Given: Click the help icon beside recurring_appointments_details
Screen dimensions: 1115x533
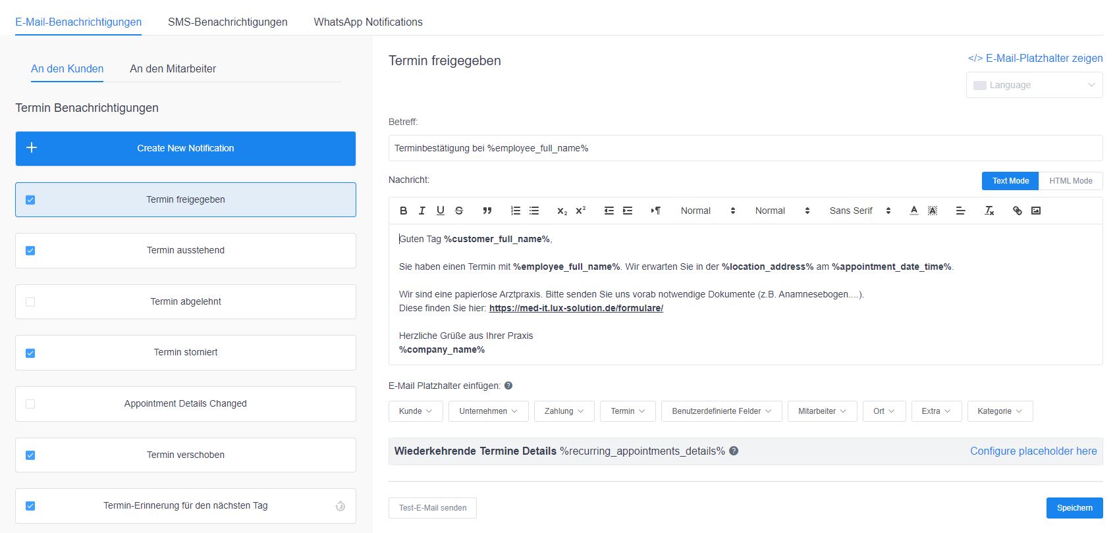Looking at the screenshot, I should [734, 451].
